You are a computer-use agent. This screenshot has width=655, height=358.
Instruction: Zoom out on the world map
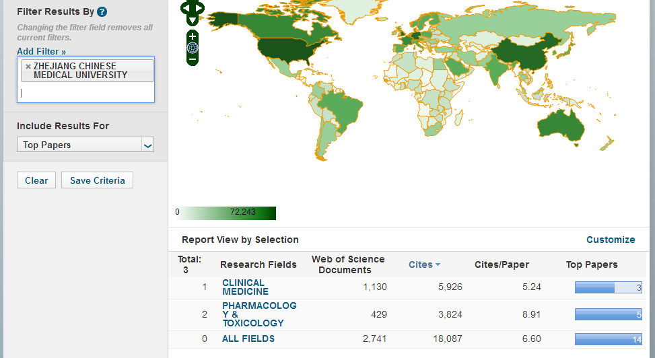click(193, 59)
